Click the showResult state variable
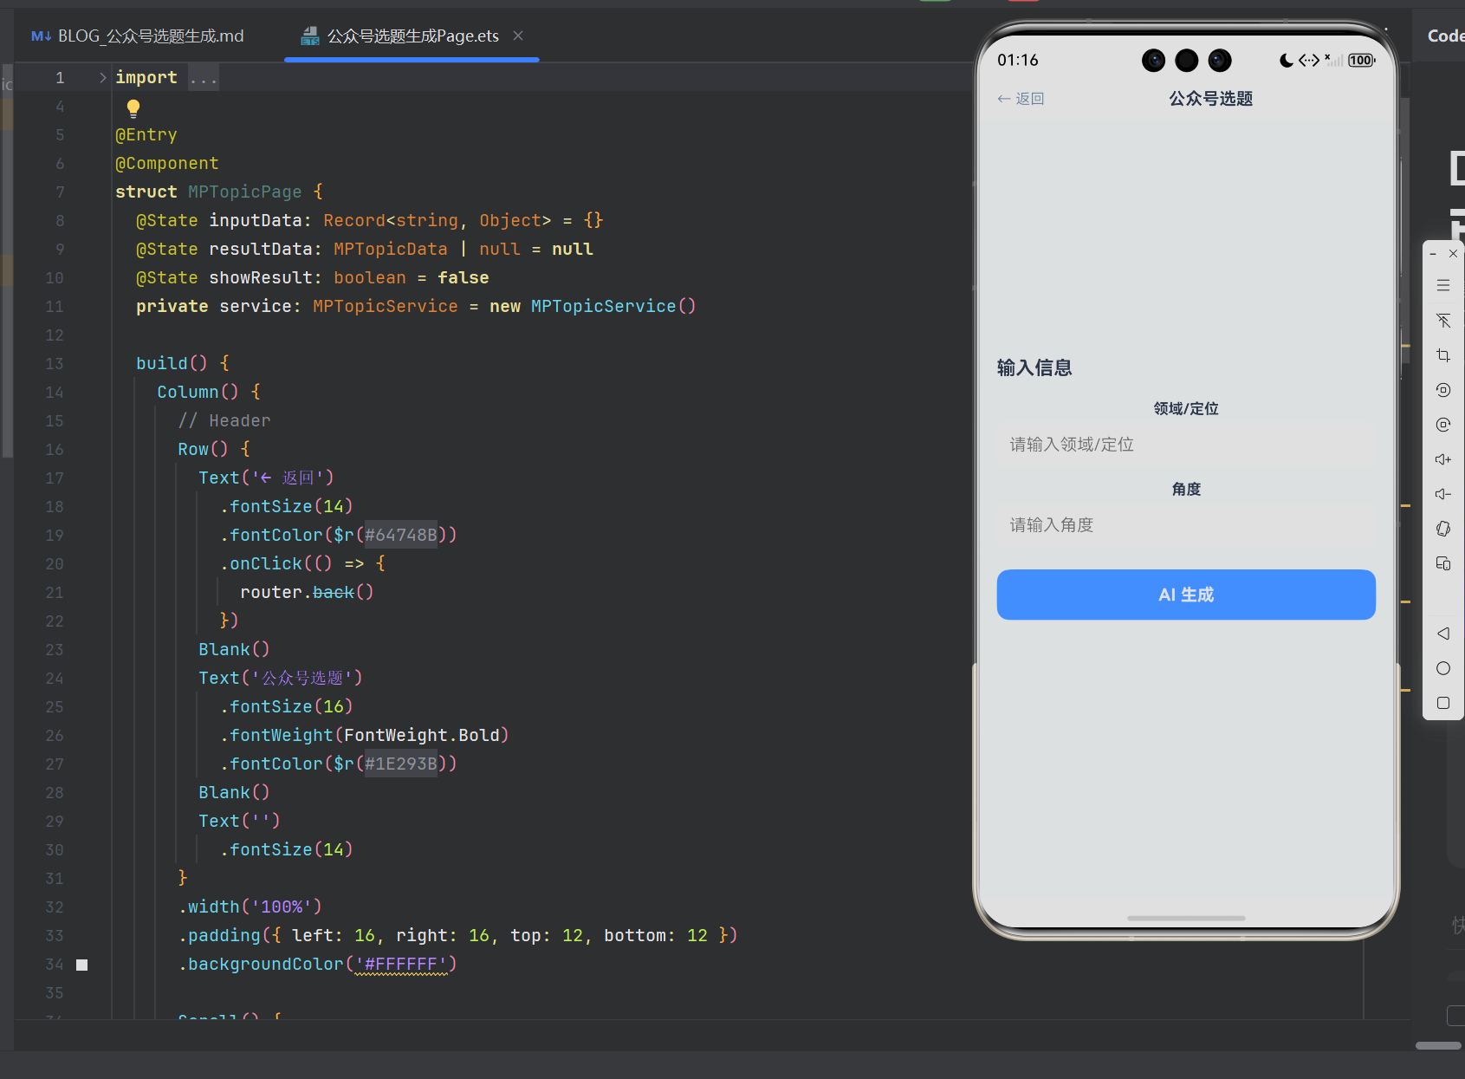This screenshot has width=1465, height=1079. (x=261, y=278)
